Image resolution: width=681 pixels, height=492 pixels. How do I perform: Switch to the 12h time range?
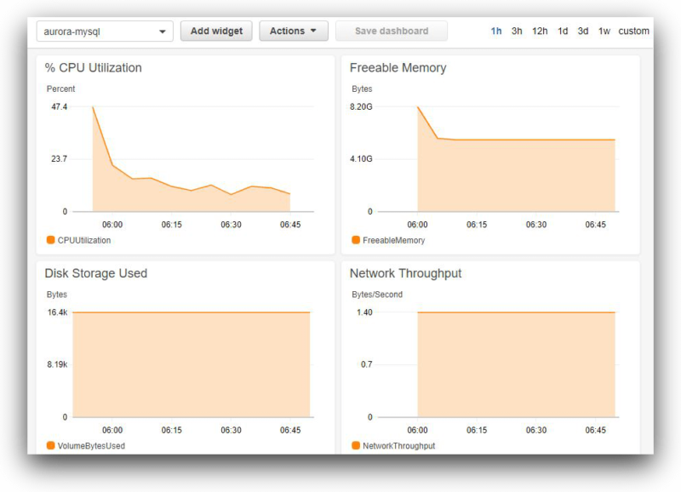coord(540,31)
